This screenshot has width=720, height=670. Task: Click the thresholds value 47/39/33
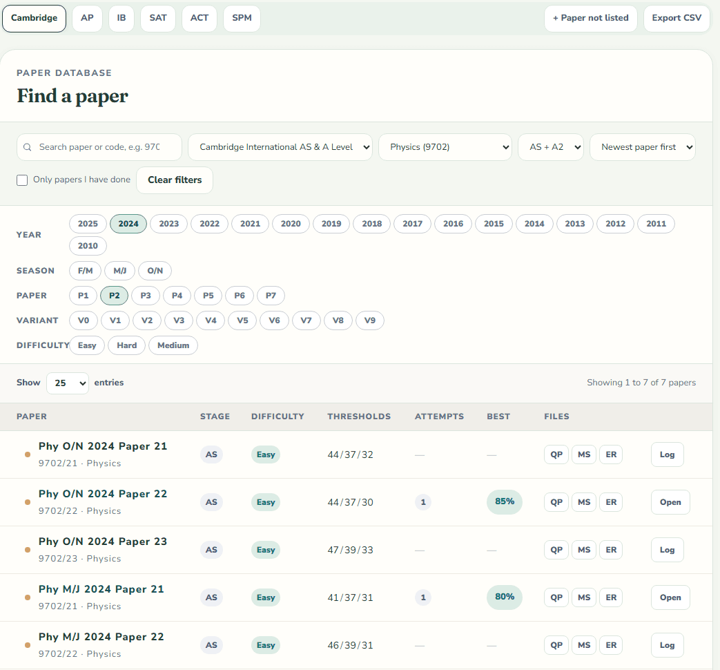351,550
